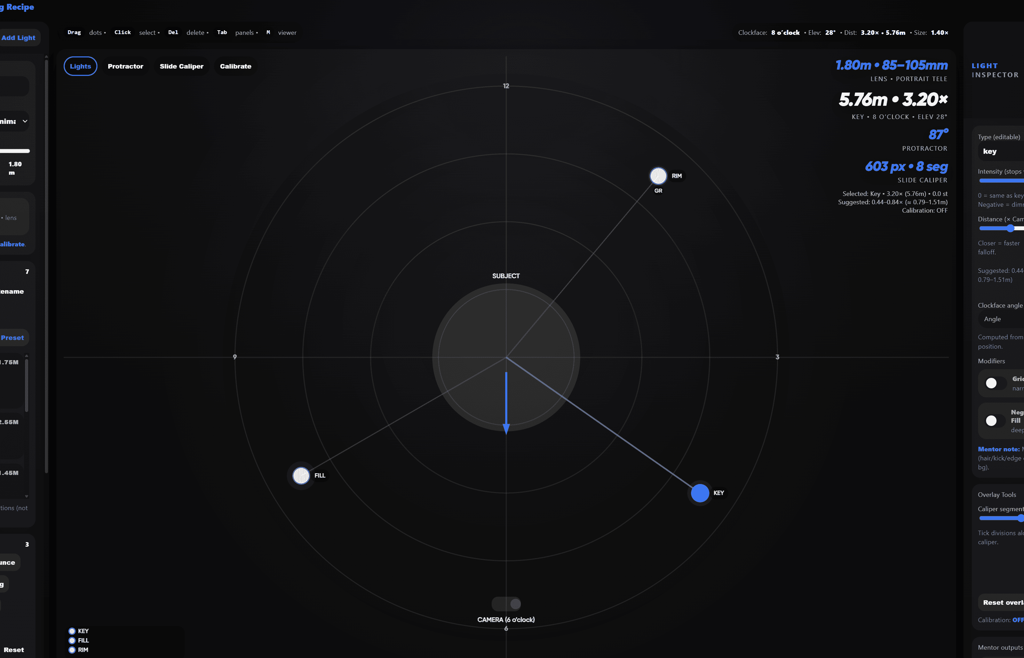Activate the Lights mode toggle
The height and width of the screenshot is (658, 1024).
click(x=80, y=66)
